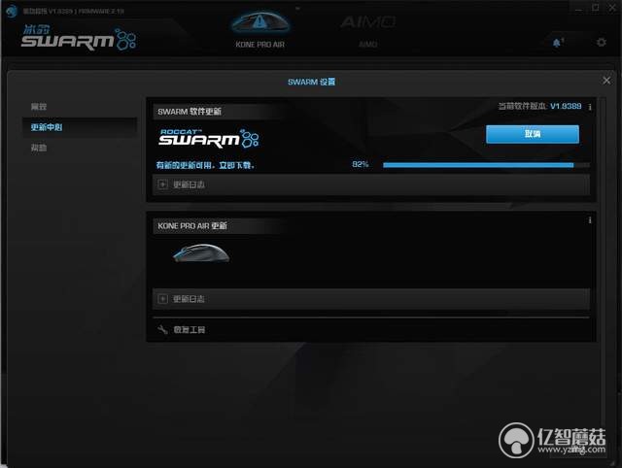Image resolution: width=622 pixels, height=468 pixels.
Task: Click the KONE PRO AIR update heading
Action: pyautogui.click(x=192, y=226)
